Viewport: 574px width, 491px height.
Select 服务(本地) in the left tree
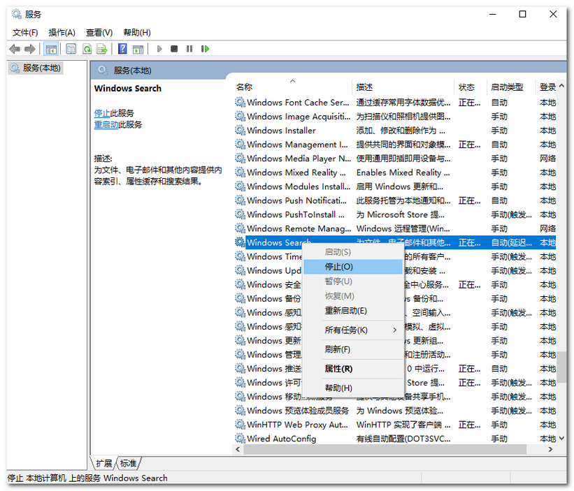pos(41,68)
